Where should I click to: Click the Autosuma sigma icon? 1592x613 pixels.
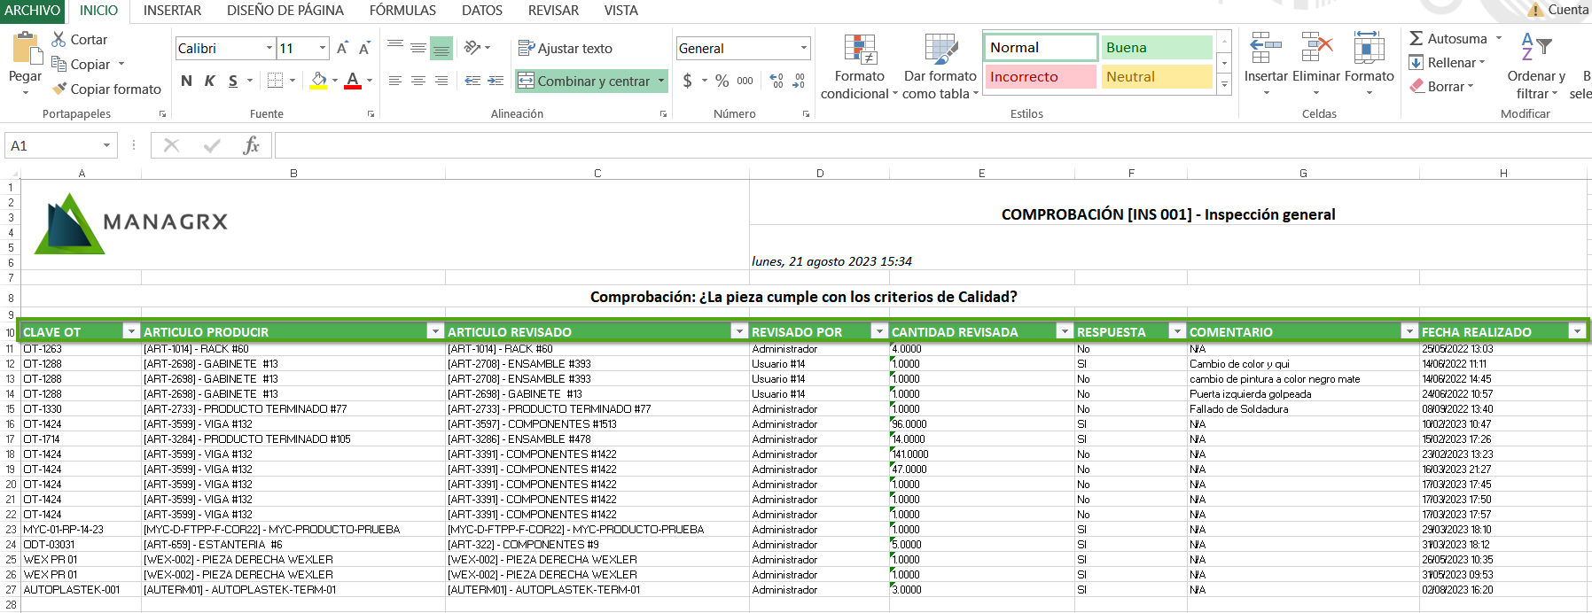coord(1416,39)
